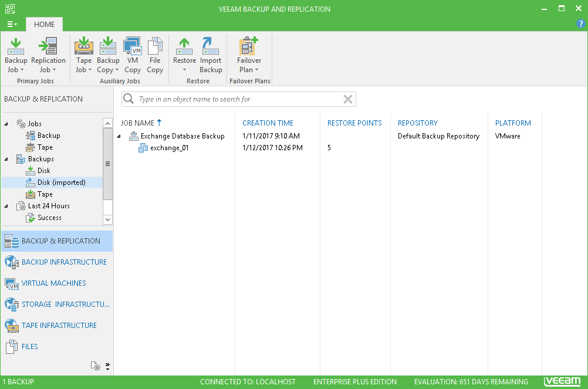Select Backup under Jobs
The image size is (588, 389).
[48, 136]
